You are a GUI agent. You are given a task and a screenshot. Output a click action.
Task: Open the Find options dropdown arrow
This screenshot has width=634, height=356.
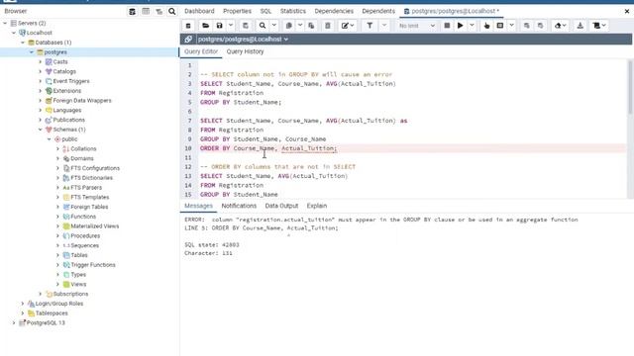click(273, 26)
